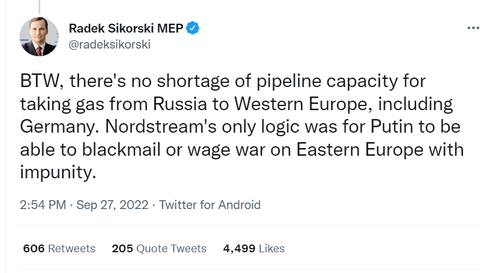The width and height of the screenshot is (493, 273).
Task: Click the word 'Putin' in the tweet
Action: point(392,126)
